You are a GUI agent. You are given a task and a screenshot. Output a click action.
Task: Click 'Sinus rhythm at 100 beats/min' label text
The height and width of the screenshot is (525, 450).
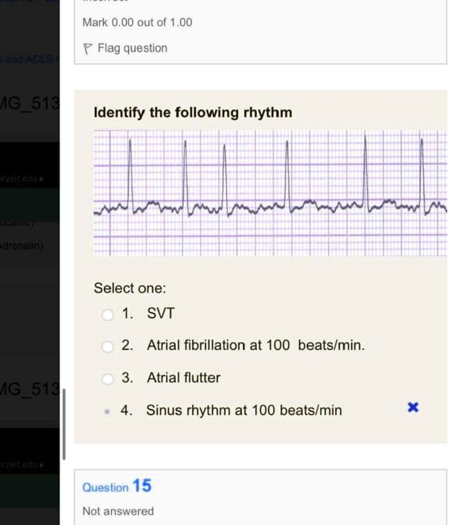tap(244, 410)
